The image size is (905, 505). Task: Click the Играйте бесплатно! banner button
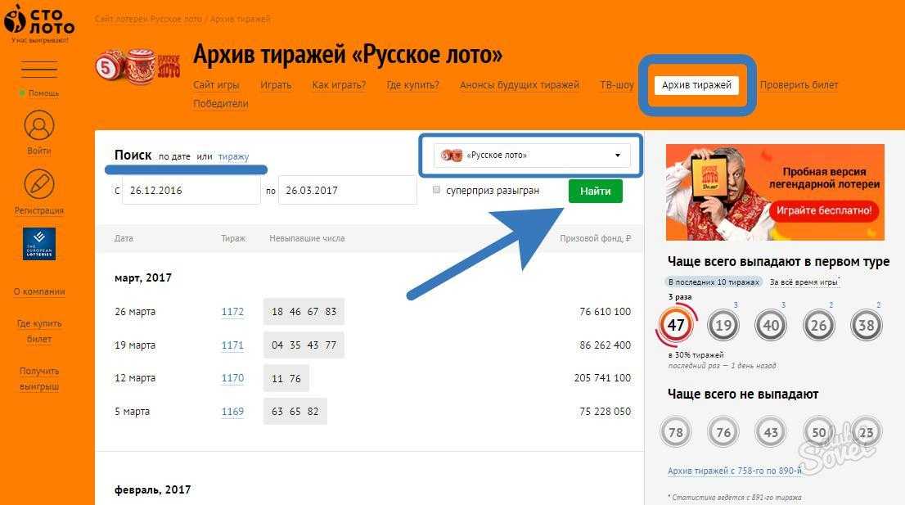point(824,210)
